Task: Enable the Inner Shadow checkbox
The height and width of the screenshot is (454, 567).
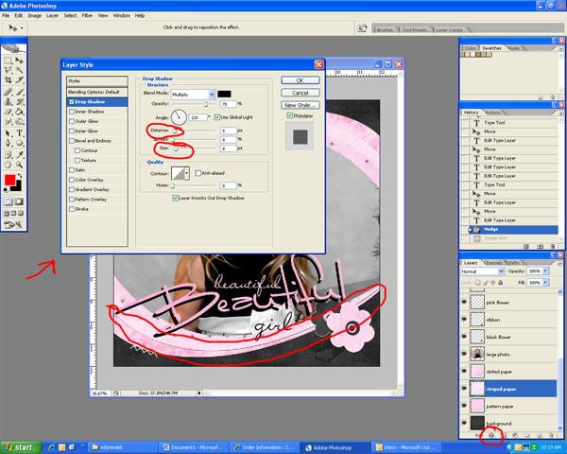Action: 72,111
